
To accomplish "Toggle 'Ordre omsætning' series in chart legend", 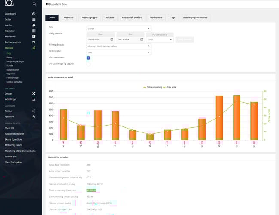I will coord(155,87).
